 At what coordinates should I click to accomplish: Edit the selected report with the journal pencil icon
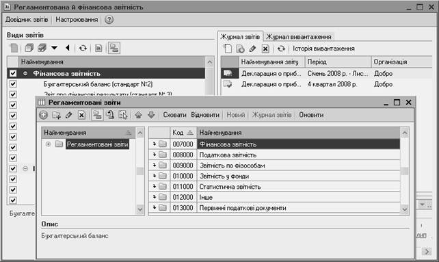tap(252, 49)
